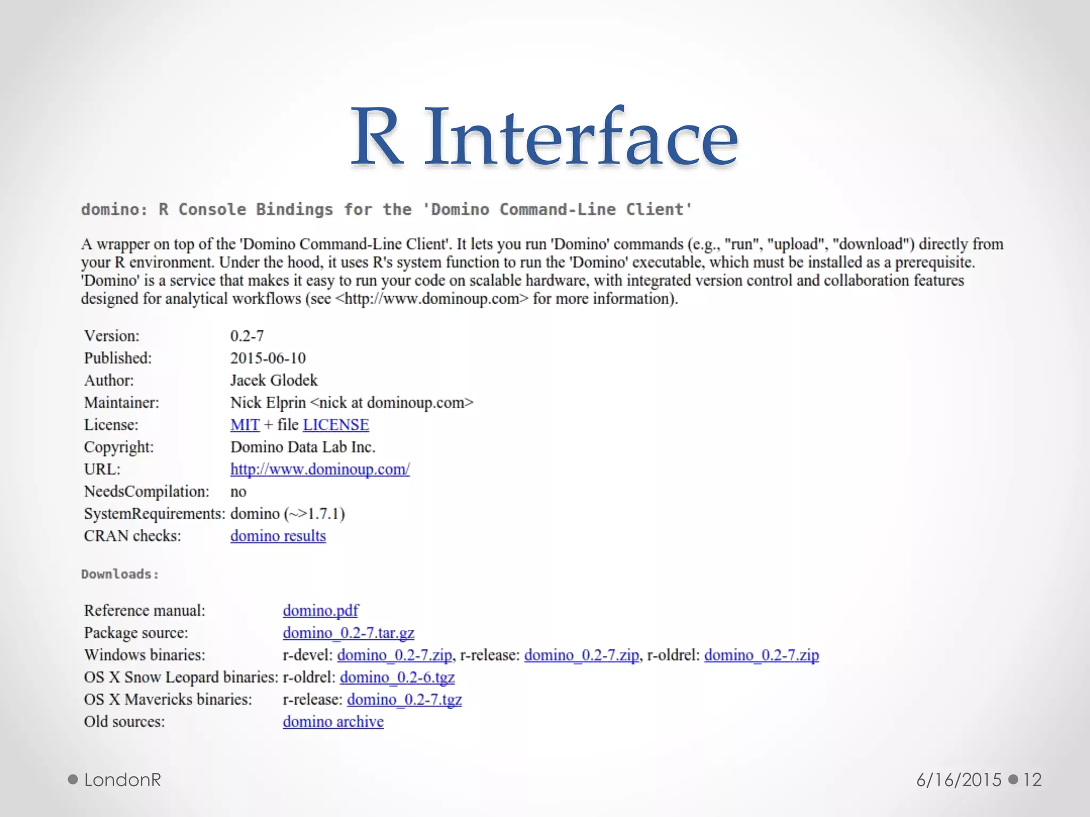Click the author name Jacek Glodek
This screenshot has height=817, width=1090.
point(274,380)
